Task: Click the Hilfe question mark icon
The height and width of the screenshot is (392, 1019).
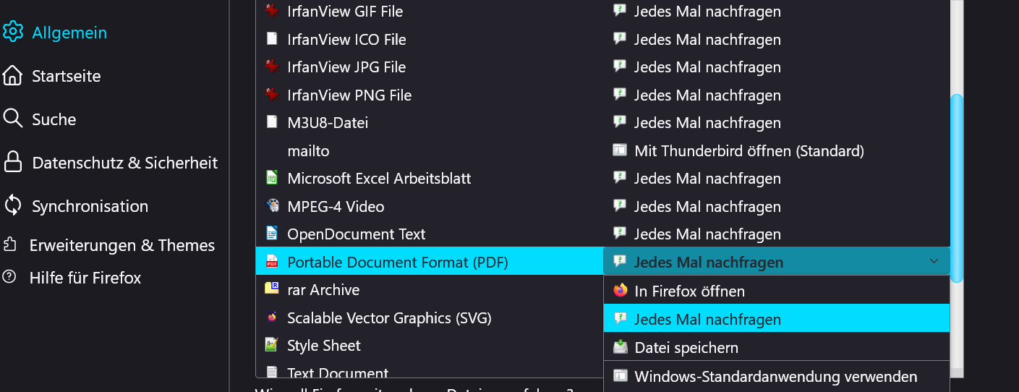Action: coord(9,277)
